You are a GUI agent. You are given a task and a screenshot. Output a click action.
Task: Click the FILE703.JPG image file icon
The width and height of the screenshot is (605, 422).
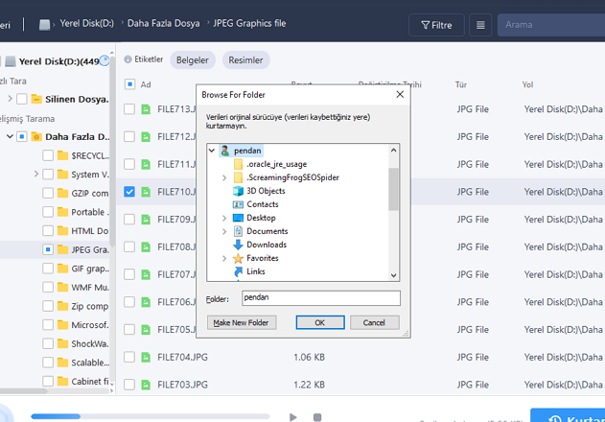point(146,385)
